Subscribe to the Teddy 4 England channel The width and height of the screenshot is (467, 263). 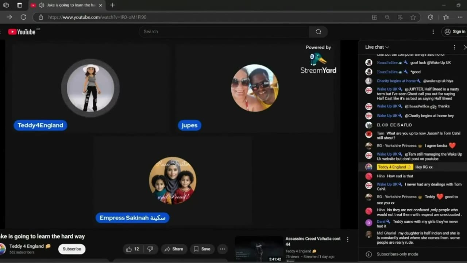(72, 249)
